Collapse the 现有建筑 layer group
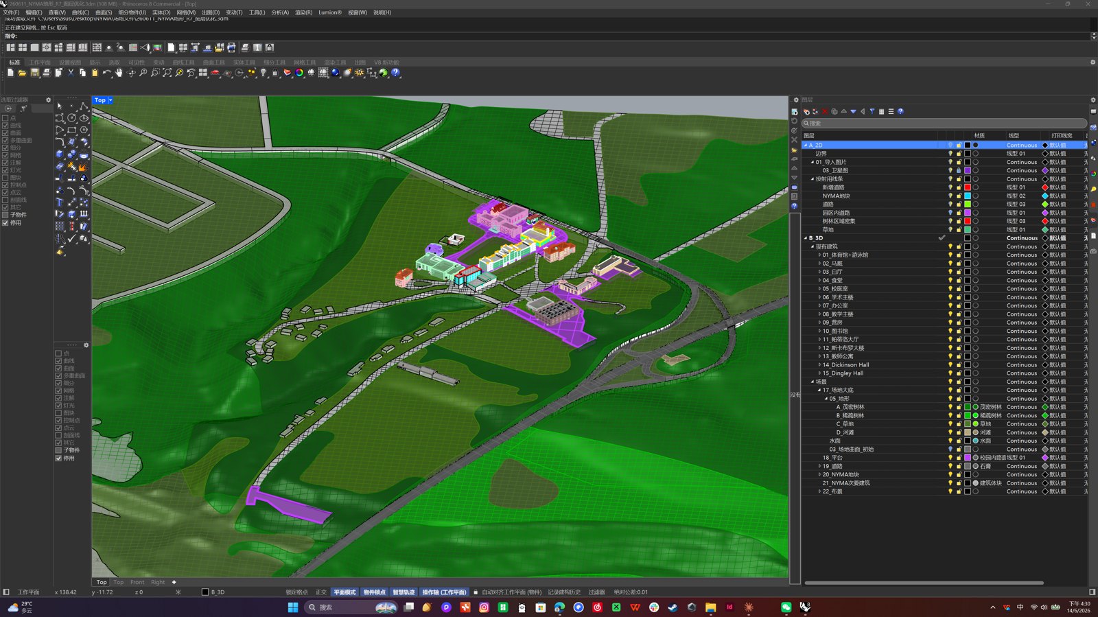Image resolution: width=1098 pixels, height=617 pixels. coord(813,246)
